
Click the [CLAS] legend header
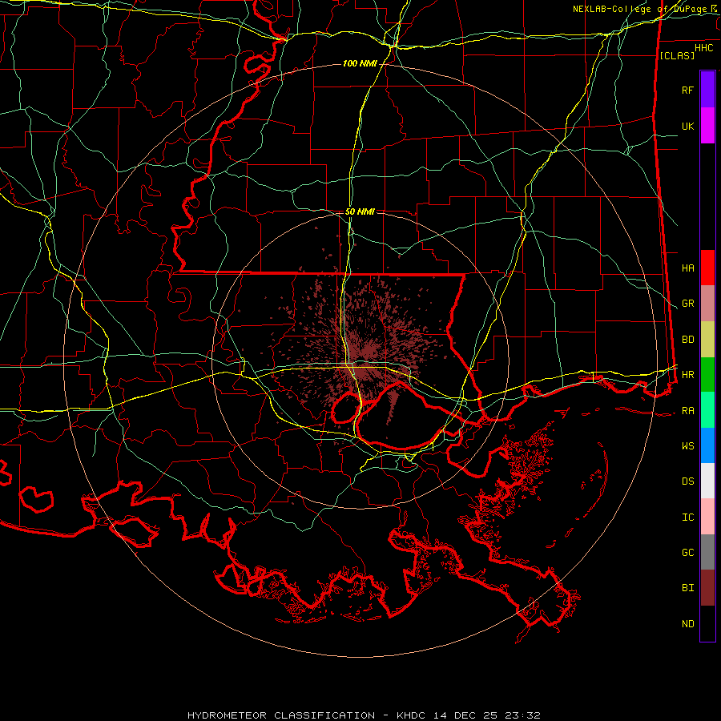click(677, 55)
